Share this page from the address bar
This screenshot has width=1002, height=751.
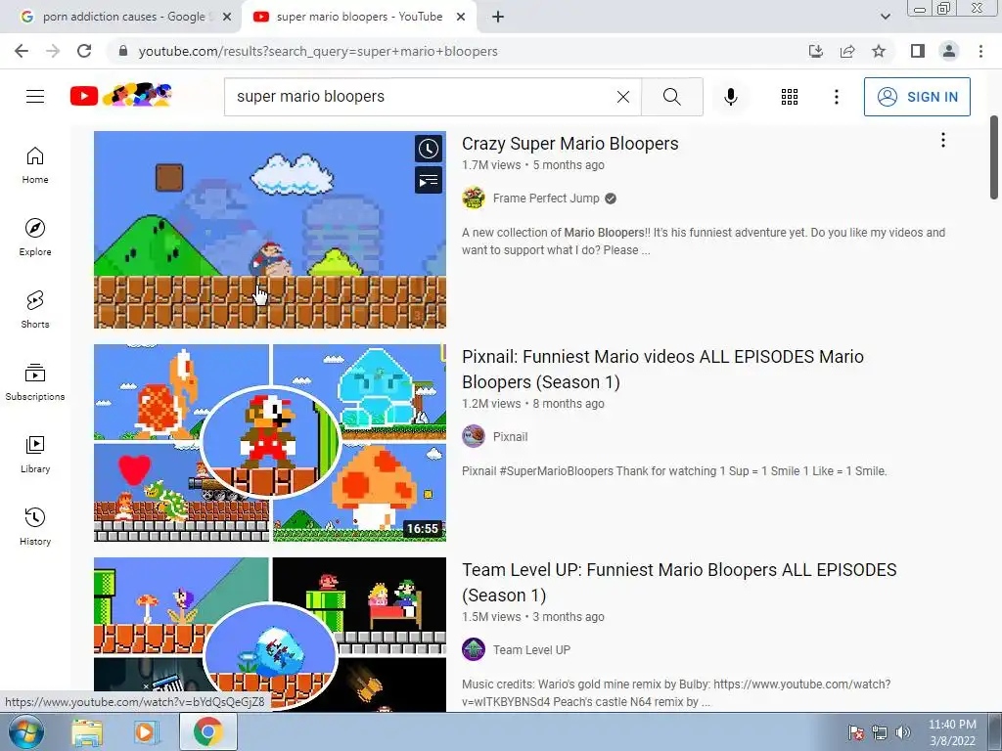(x=847, y=51)
